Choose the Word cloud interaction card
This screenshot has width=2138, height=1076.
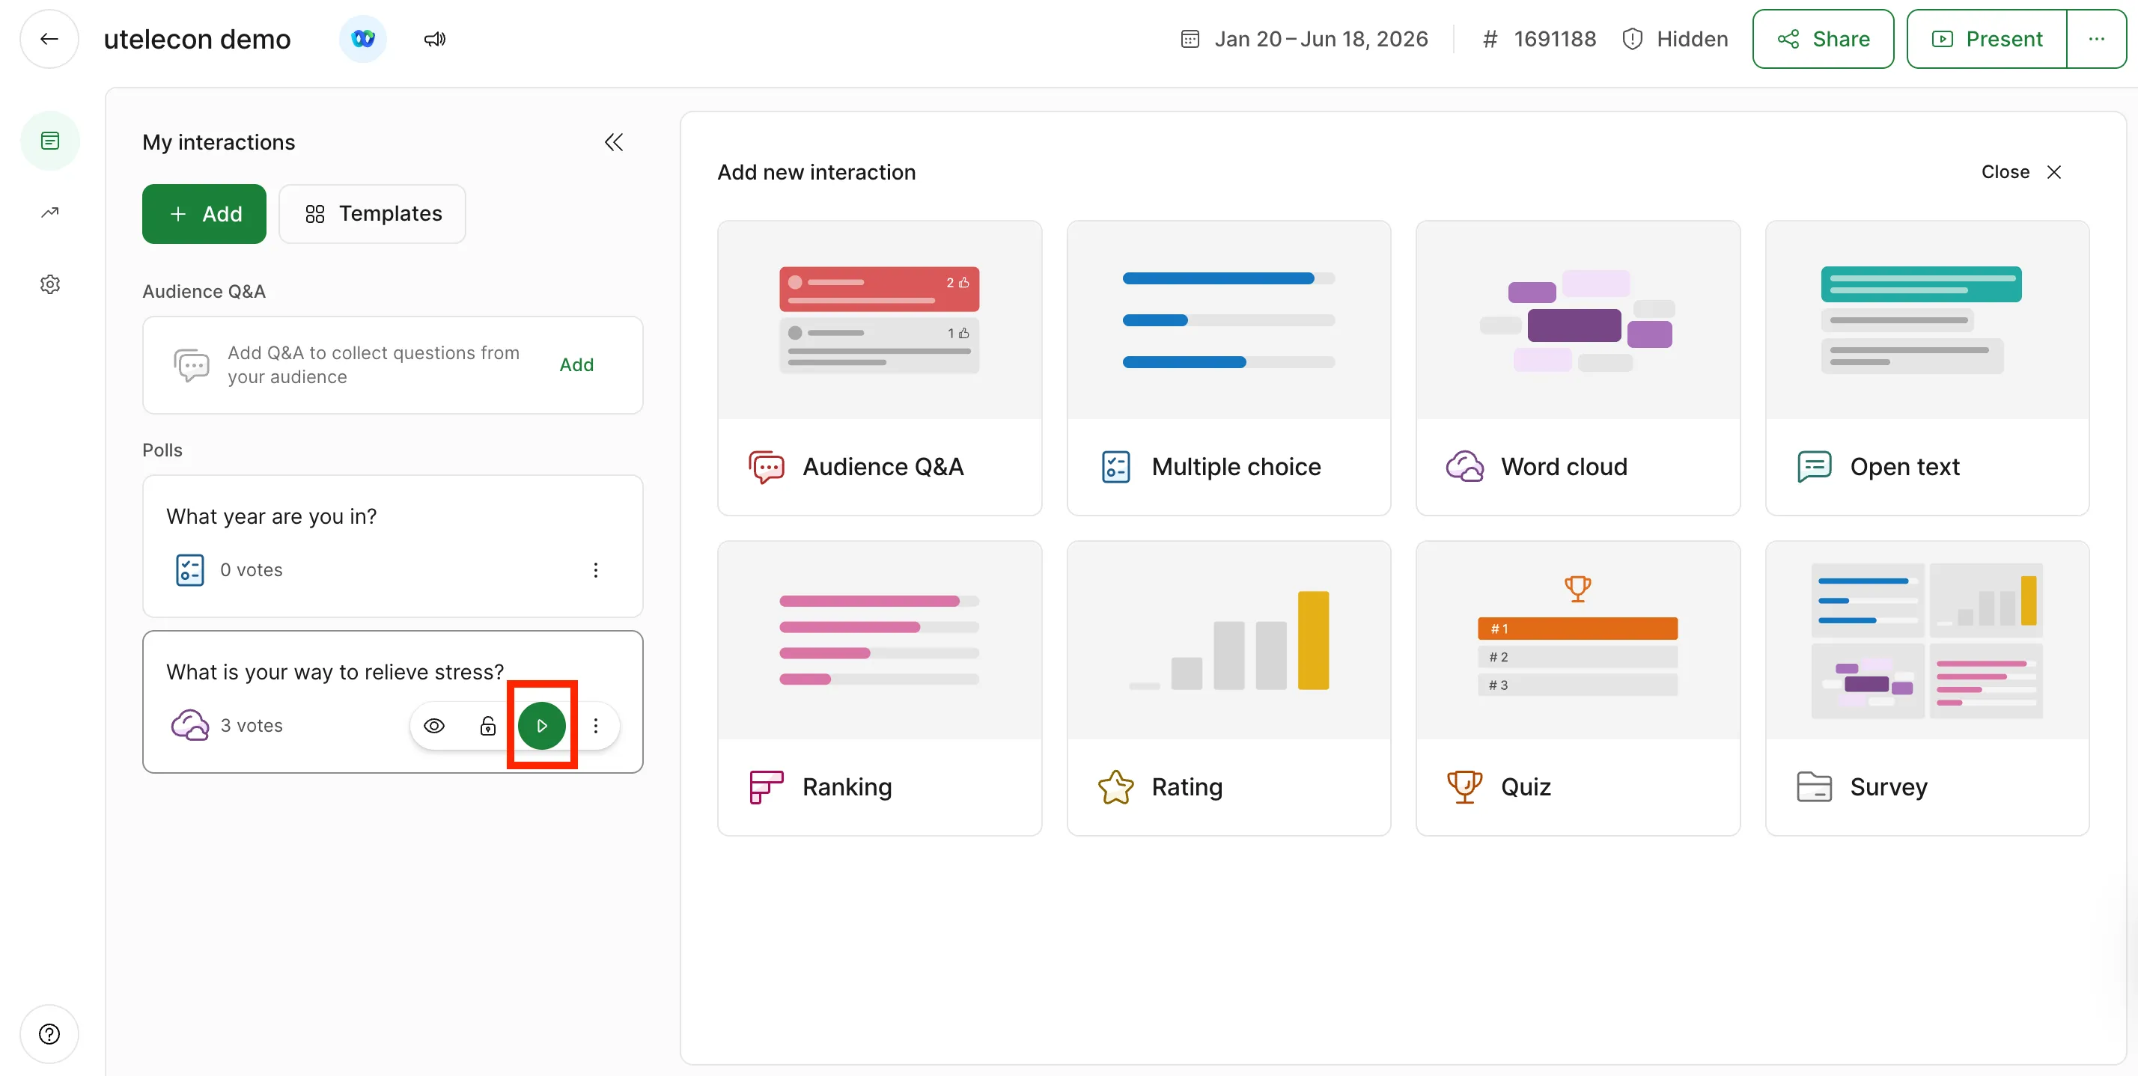pyautogui.click(x=1577, y=367)
